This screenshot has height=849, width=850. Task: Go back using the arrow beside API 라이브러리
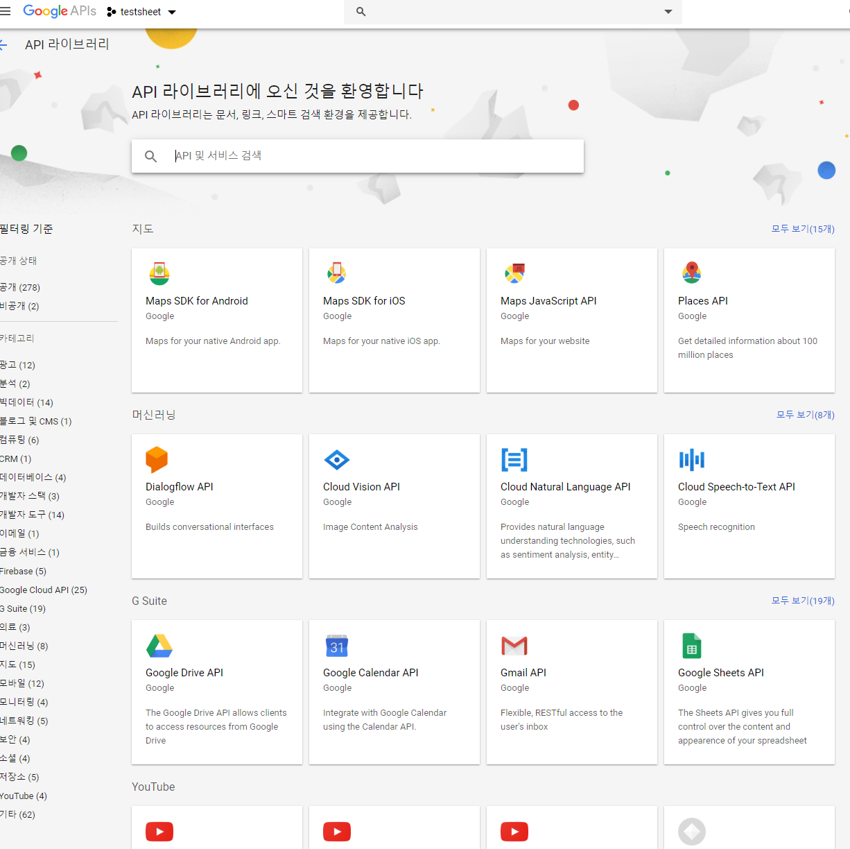pyautogui.click(x=3, y=44)
